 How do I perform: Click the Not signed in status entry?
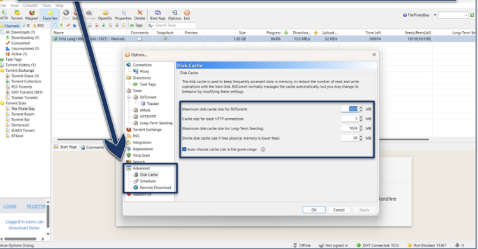[x=333, y=245]
